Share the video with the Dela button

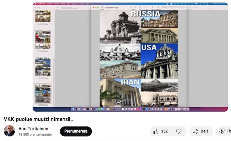[201, 131]
